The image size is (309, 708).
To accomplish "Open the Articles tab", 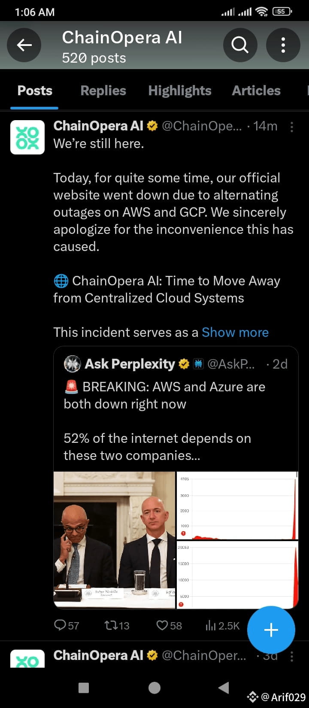I will [256, 91].
